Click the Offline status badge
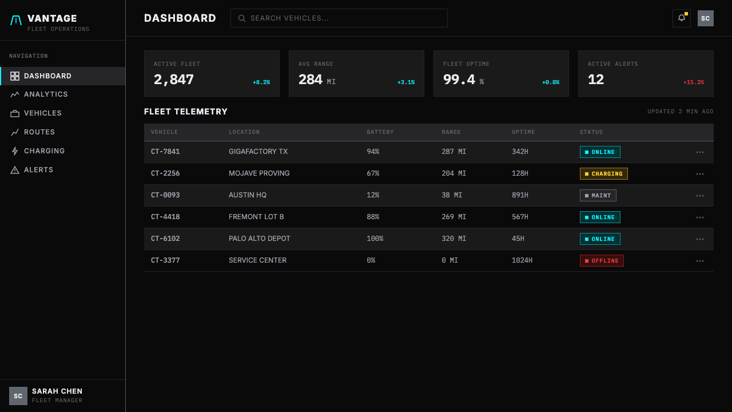This screenshot has height=412, width=732. pyautogui.click(x=602, y=261)
